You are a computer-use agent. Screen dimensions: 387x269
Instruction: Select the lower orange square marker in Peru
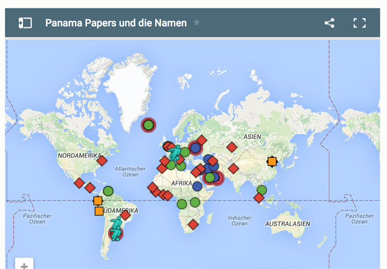pyautogui.click(x=99, y=211)
